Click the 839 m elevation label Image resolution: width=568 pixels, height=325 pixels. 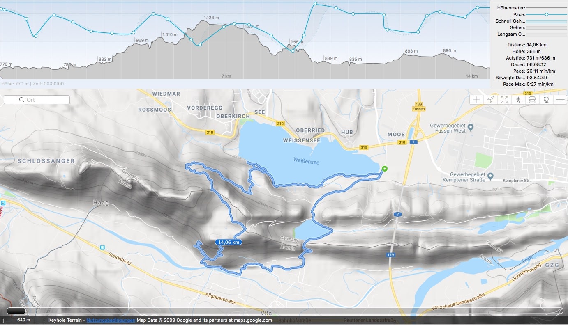click(331, 58)
